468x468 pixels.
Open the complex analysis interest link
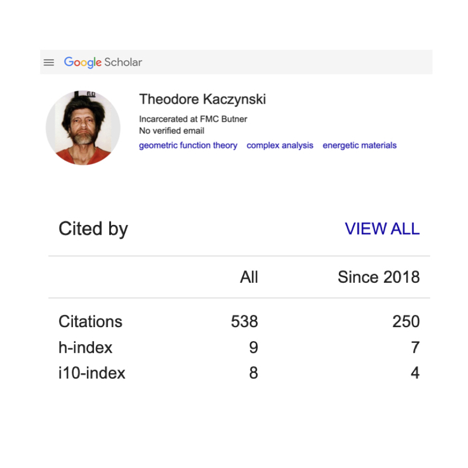(x=280, y=145)
